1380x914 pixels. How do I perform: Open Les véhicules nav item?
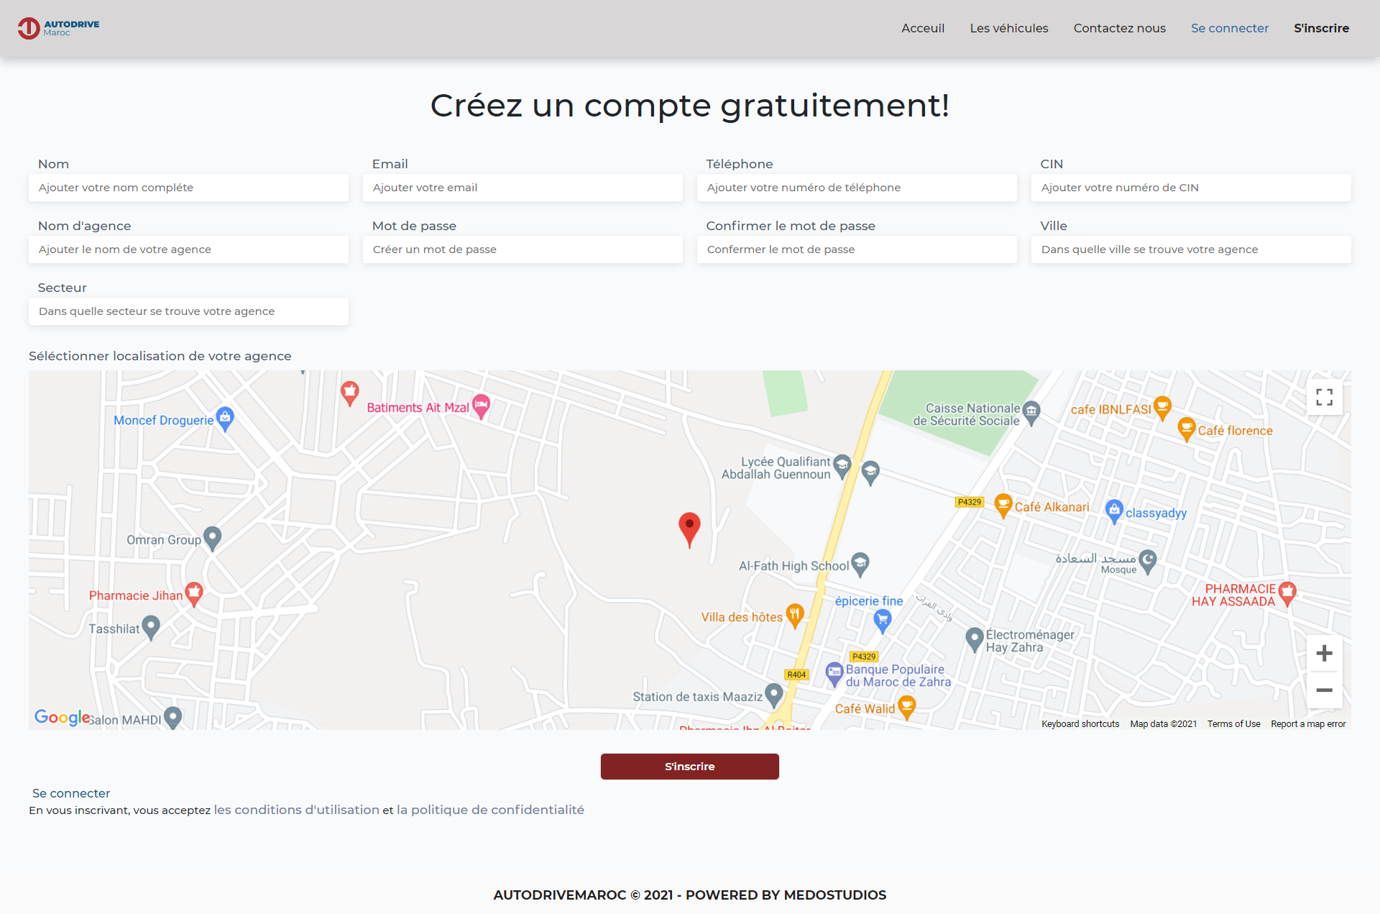[x=1008, y=28]
